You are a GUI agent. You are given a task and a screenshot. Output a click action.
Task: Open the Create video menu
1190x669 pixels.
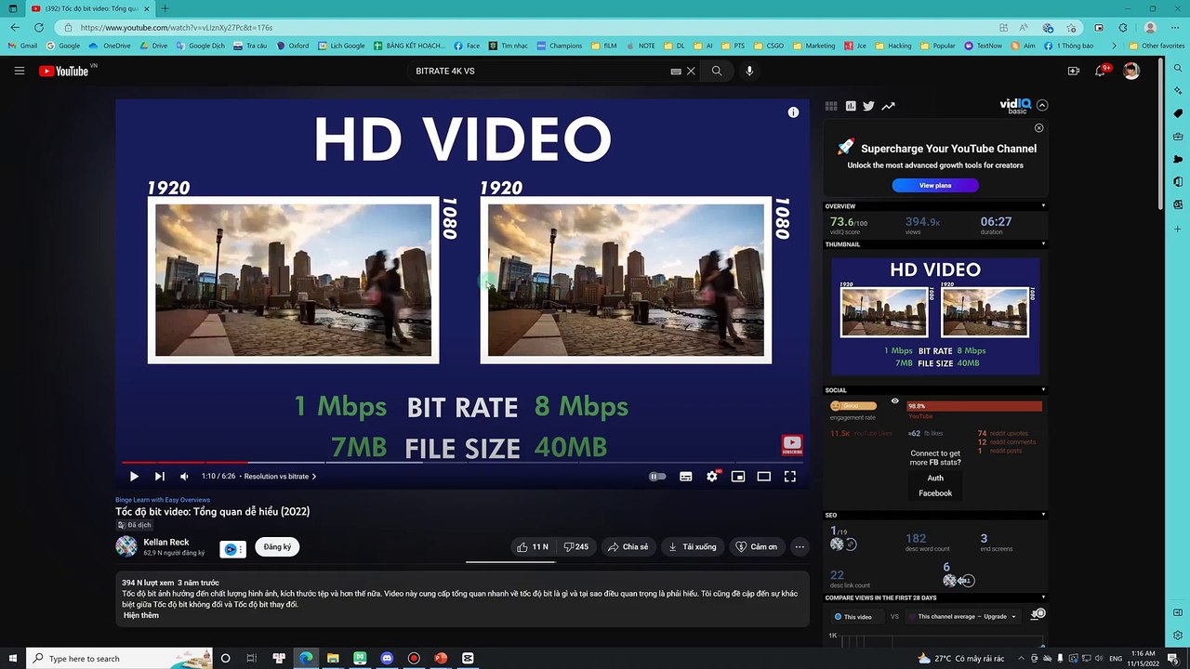click(1074, 71)
